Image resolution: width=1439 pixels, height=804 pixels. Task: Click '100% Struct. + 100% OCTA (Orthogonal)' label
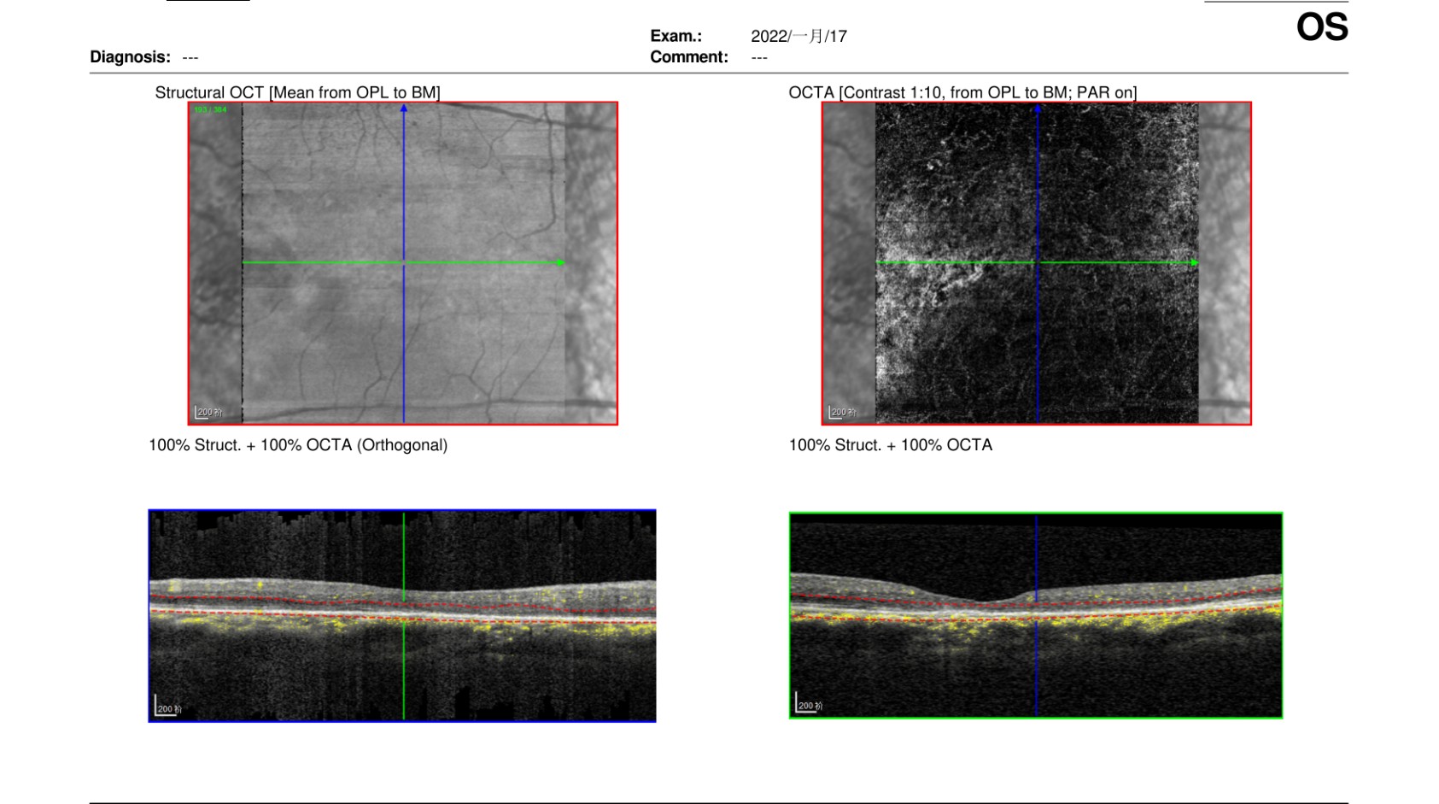tap(298, 445)
